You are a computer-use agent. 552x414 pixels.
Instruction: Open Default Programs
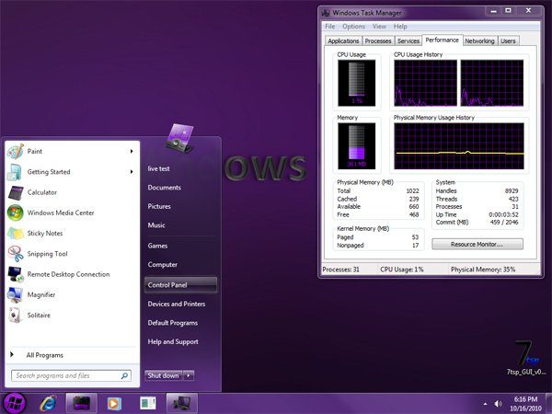pyautogui.click(x=173, y=323)
